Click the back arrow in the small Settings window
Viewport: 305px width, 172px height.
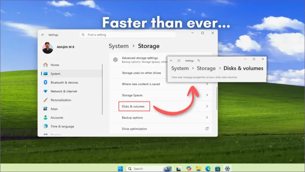(x=171, y=61)
